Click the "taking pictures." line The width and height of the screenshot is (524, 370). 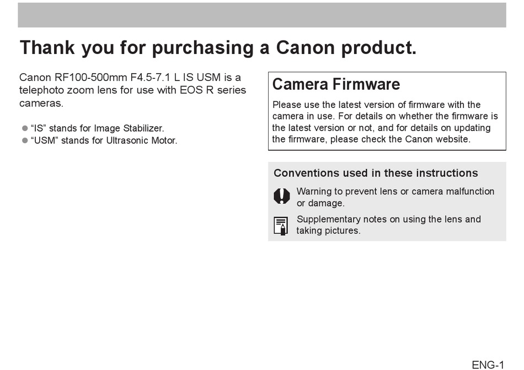(328, 231)
